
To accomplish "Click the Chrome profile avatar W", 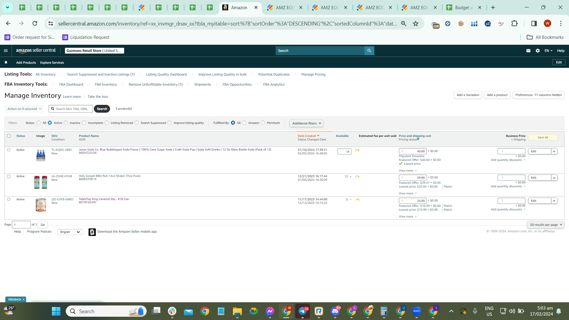I will click(x=547, y=23).
